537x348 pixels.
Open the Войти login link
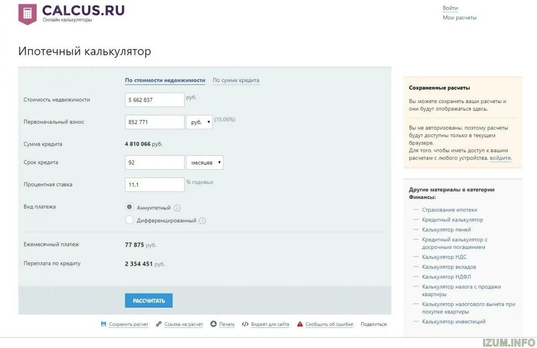[450, 8]
